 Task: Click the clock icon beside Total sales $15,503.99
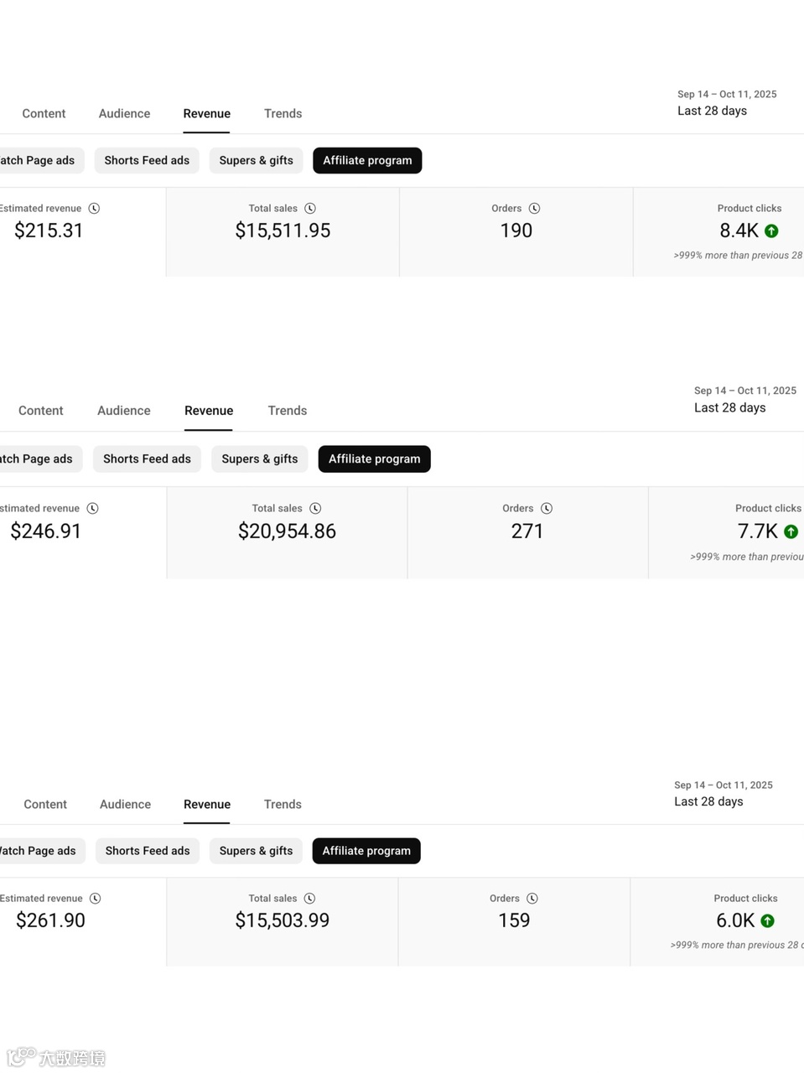click(309, 899)
